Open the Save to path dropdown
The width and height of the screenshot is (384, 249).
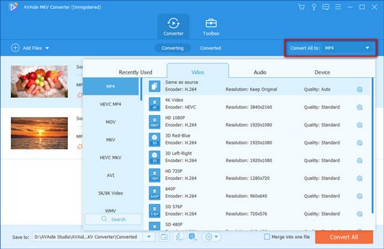tap(149, 237)
